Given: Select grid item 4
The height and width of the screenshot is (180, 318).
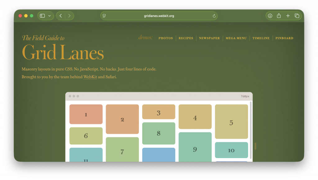Looking at the screenshot, I should (195, 117).
